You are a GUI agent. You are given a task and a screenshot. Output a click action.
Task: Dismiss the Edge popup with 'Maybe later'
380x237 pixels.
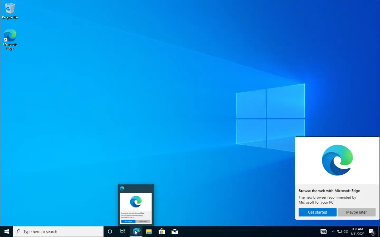pos(357,212)
